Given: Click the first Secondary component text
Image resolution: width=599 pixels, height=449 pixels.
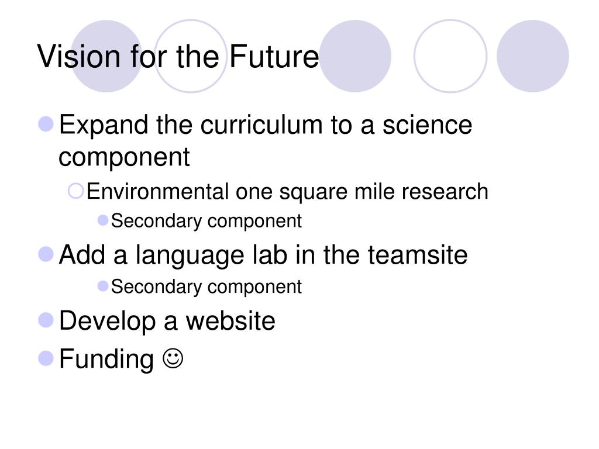Looking at the screenshot, I should tap(206, 221).
